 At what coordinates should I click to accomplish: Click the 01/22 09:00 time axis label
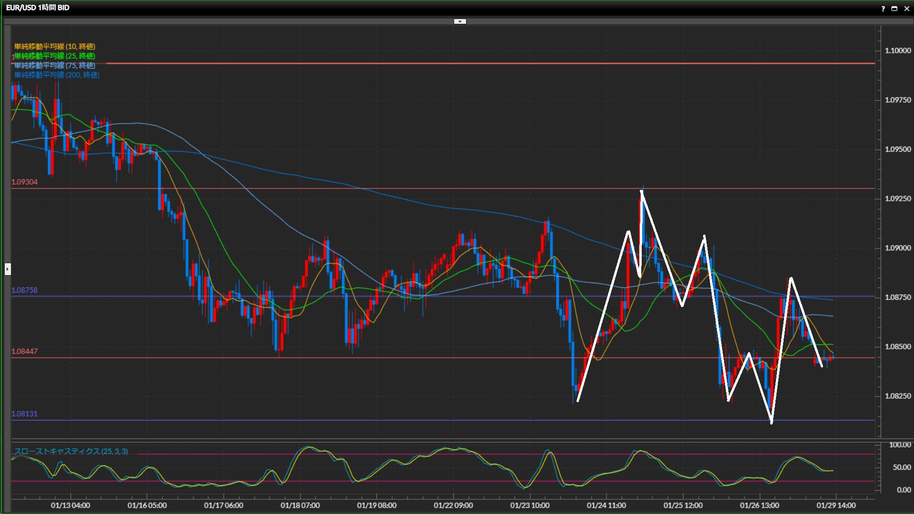pos(453,505)
